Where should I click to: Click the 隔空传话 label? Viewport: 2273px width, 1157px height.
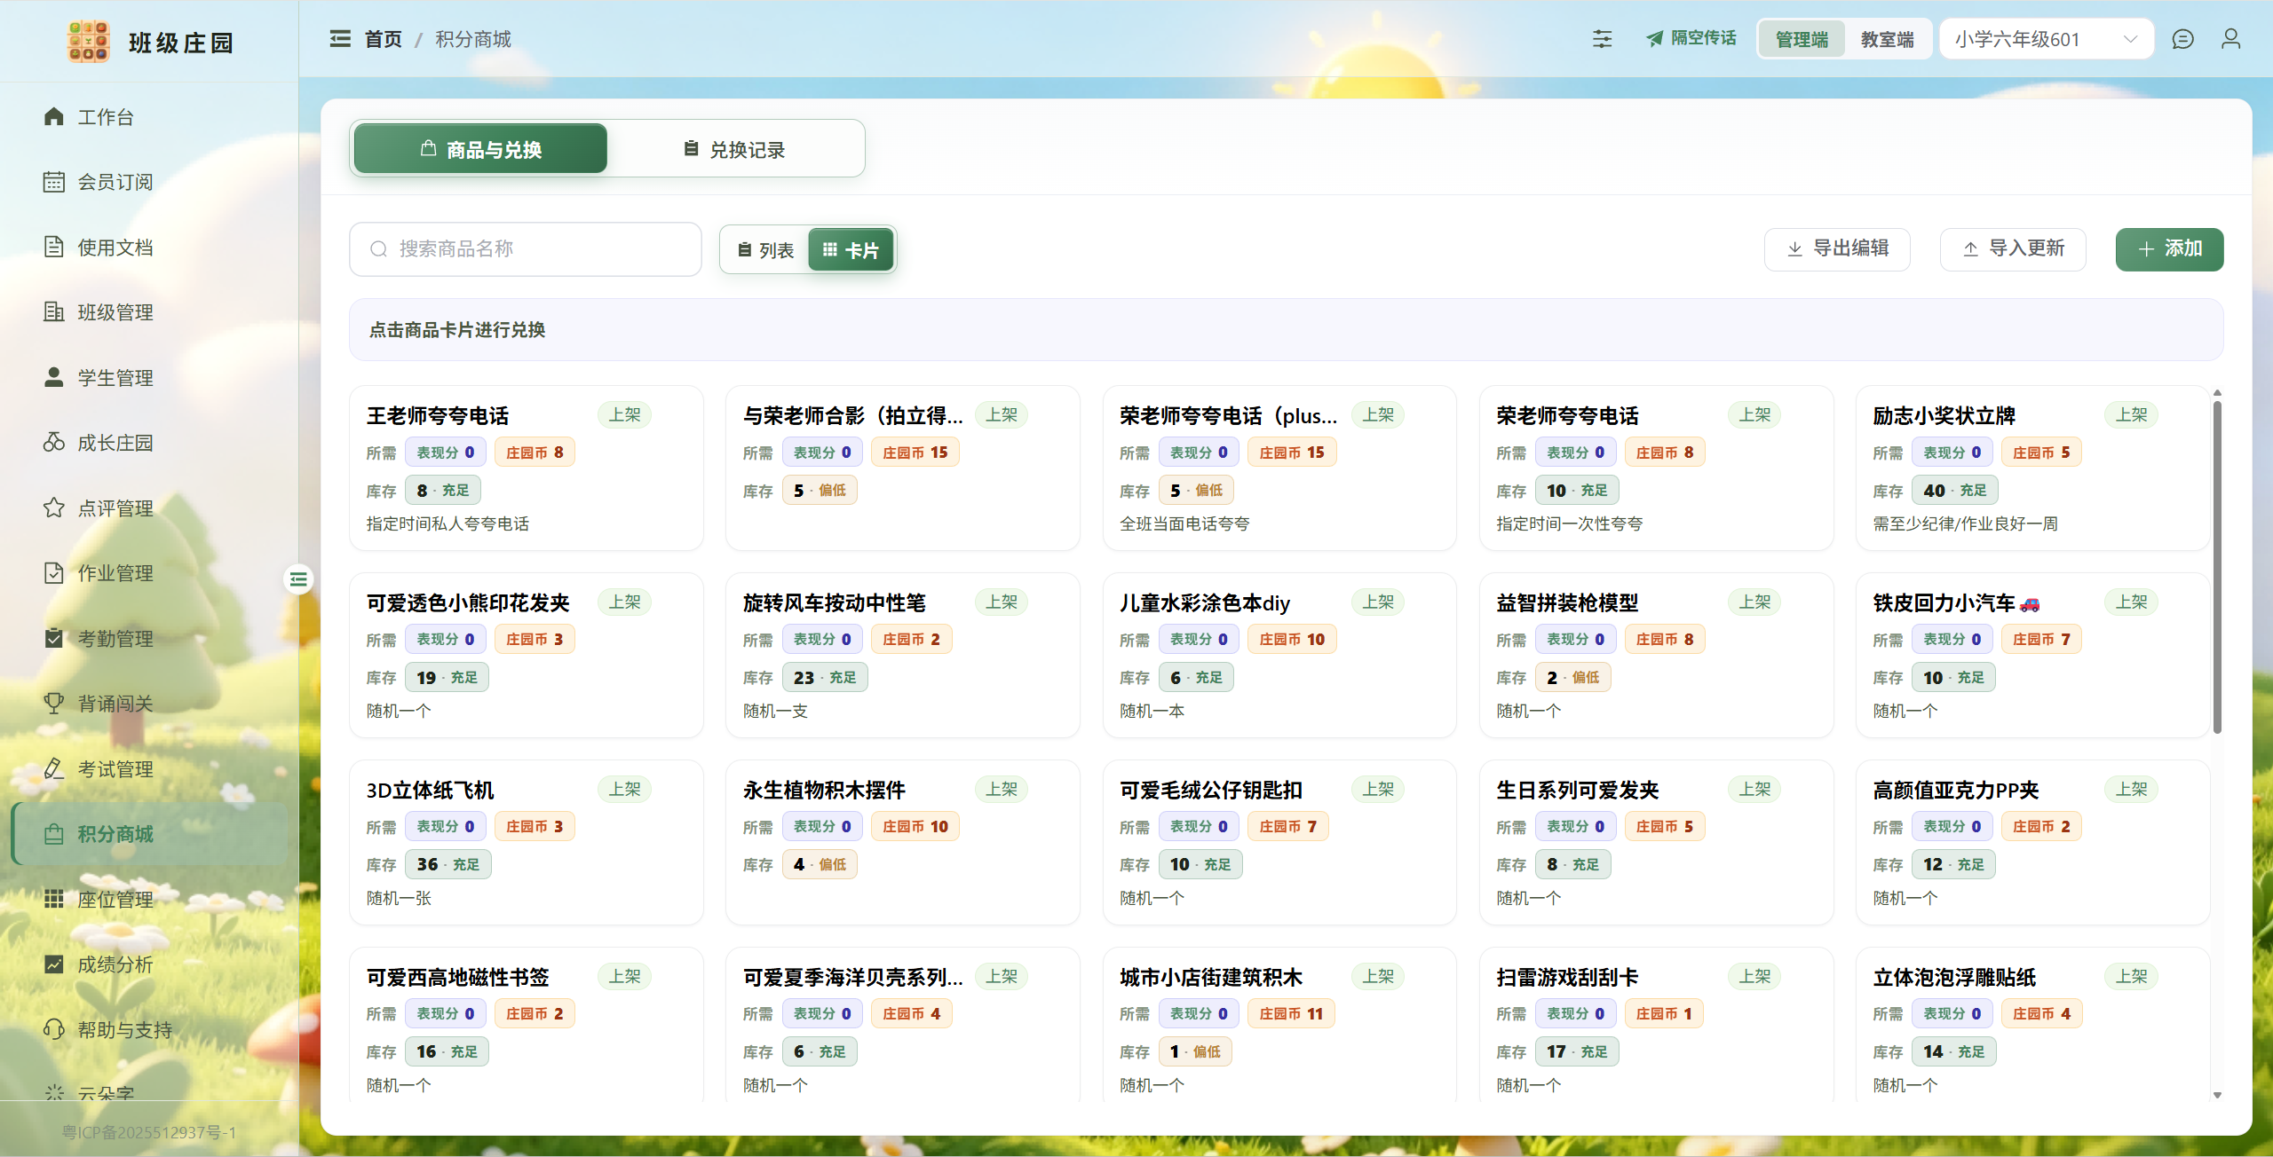click(1703, 38)
